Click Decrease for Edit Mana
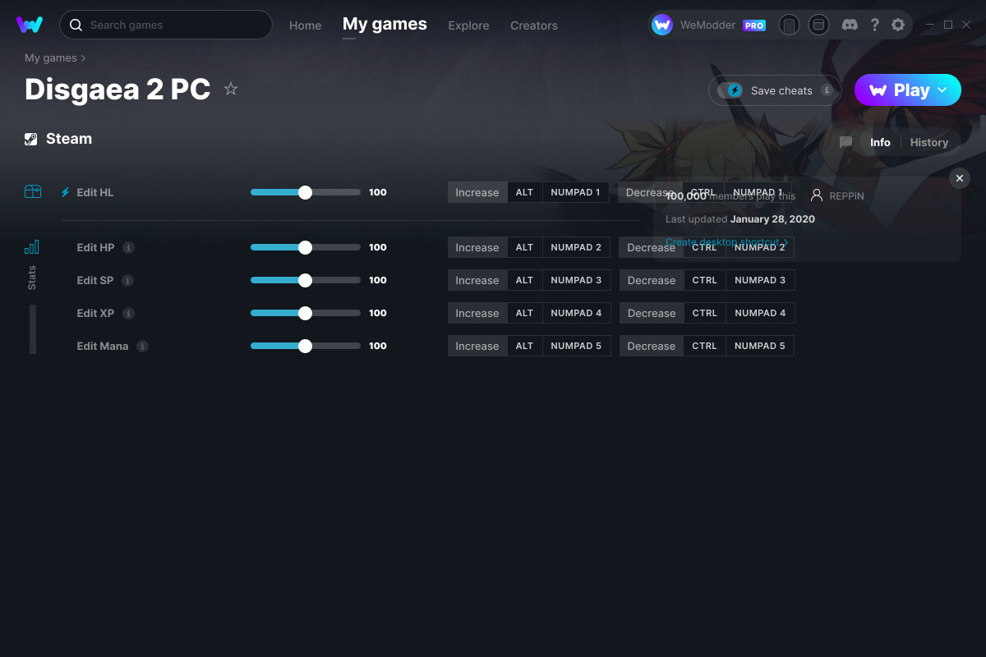This screenshot has width=986, height=657. pyautogui.click(x=652, y=346)
